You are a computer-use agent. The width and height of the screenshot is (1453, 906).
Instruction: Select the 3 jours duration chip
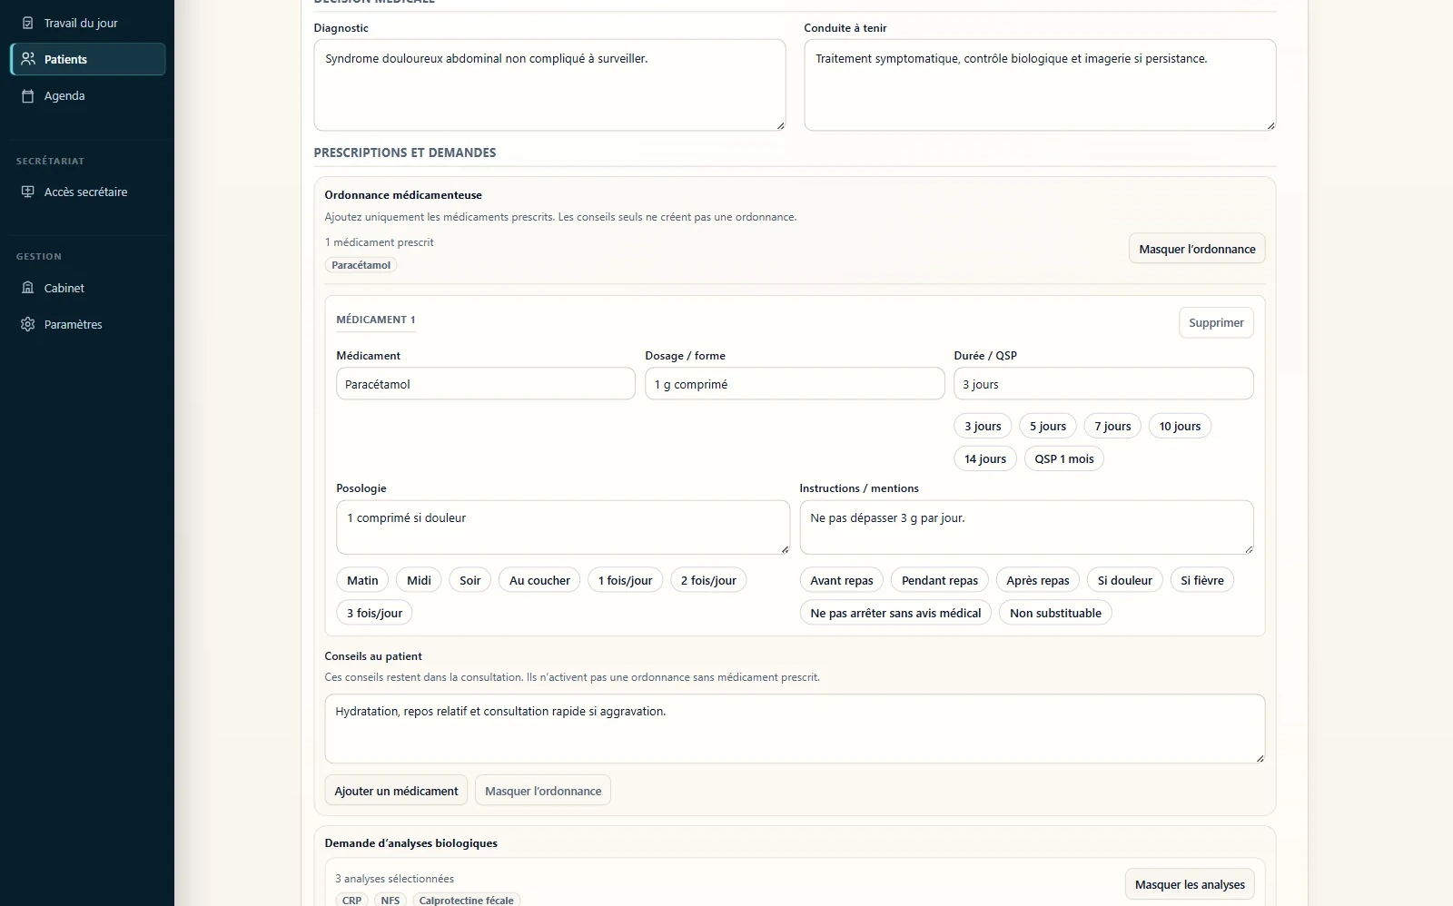(983, 426)
